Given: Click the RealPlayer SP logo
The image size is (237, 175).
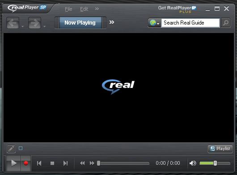Looking at the screenshot, I should pyautogui.click(x=27, y=8).
